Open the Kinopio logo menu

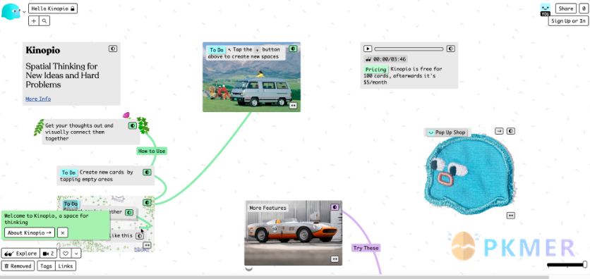tap(11, 11)
